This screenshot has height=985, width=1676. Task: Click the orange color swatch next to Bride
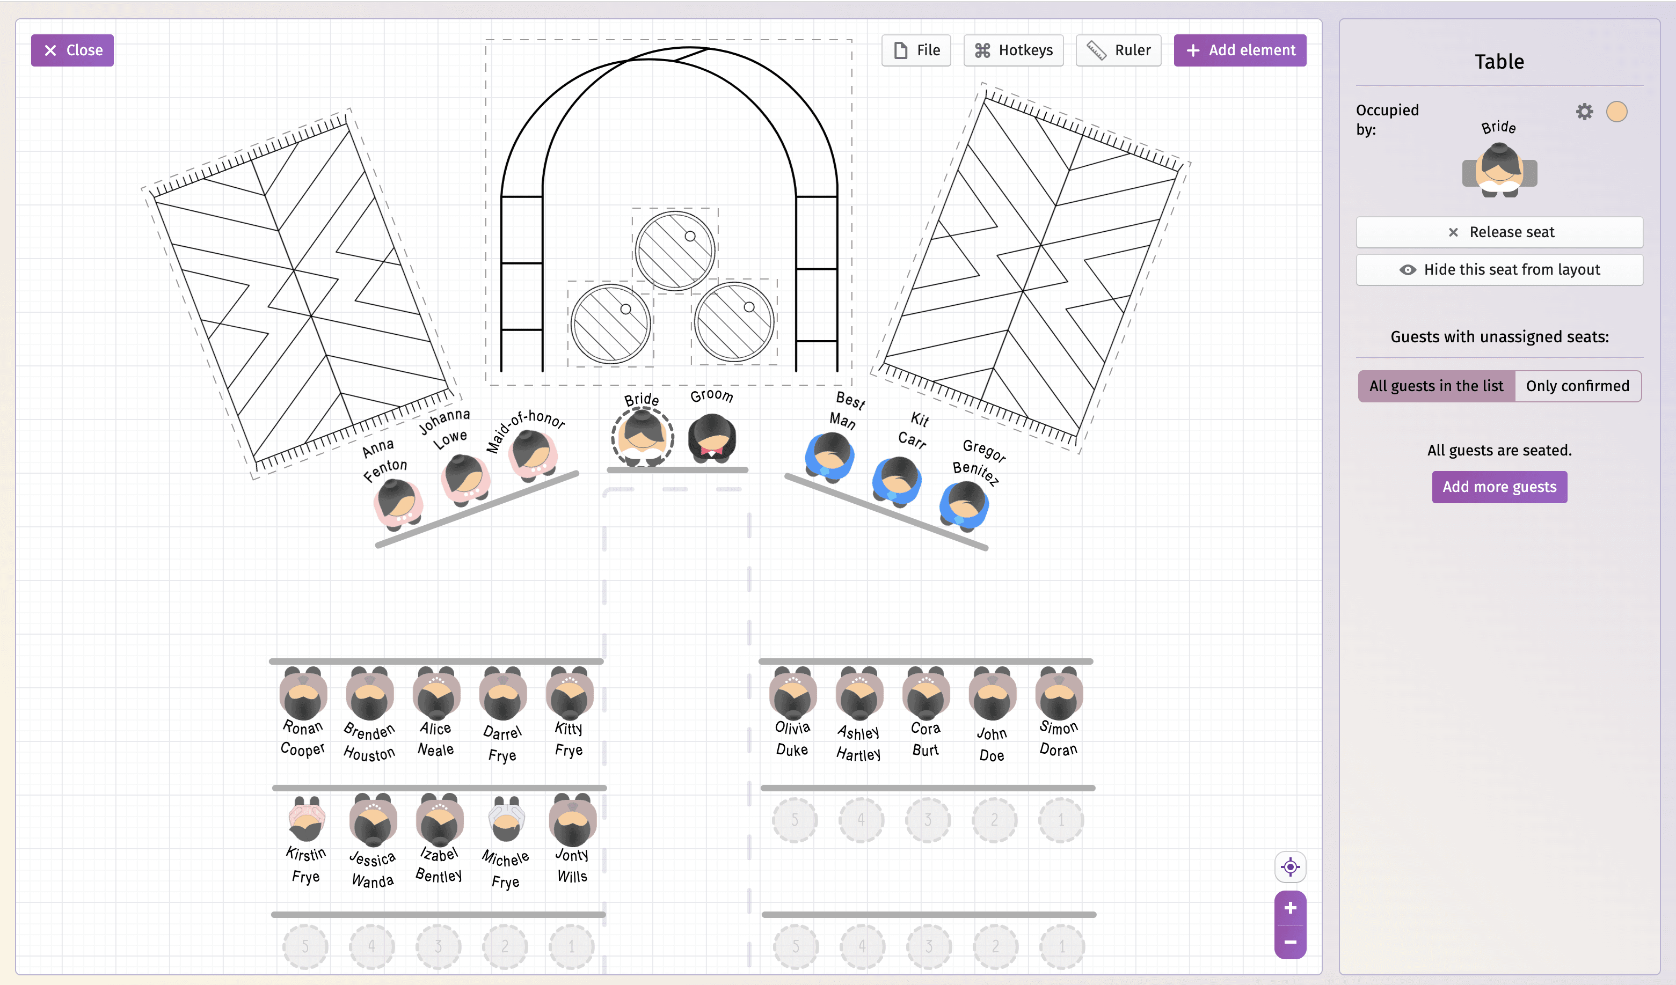pyautogui.click(x=1619, y=112)
